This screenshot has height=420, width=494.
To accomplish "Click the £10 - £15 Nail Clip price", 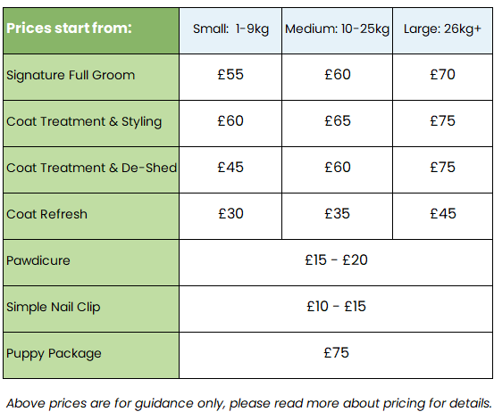I will click(336, 307).
